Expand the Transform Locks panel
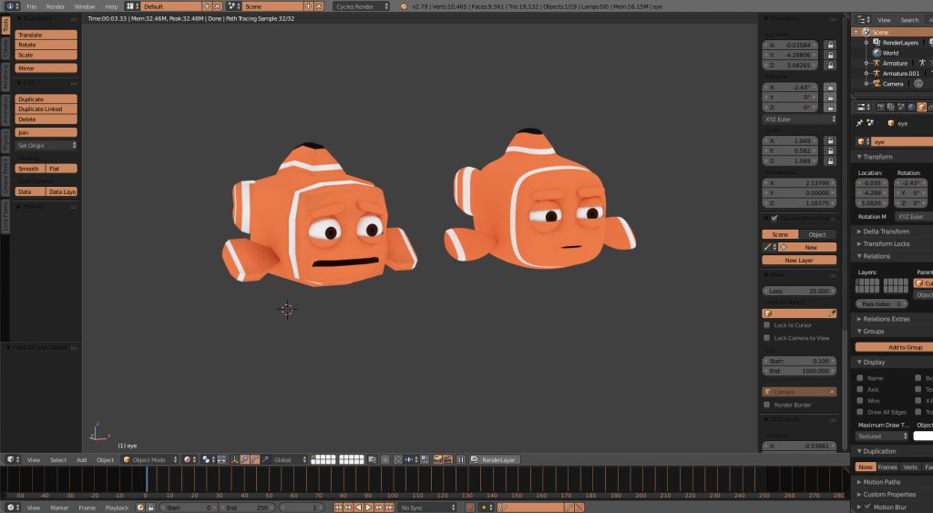This screenshot has width=933, height=513. pos(886,243)
